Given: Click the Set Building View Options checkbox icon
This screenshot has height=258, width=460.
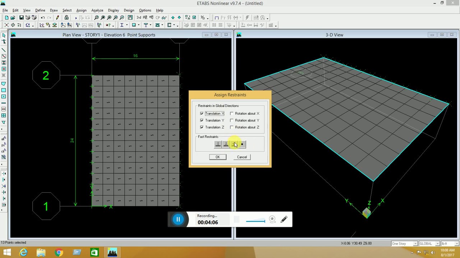Looking at the screenshot, I should click(x=194, y=18).
